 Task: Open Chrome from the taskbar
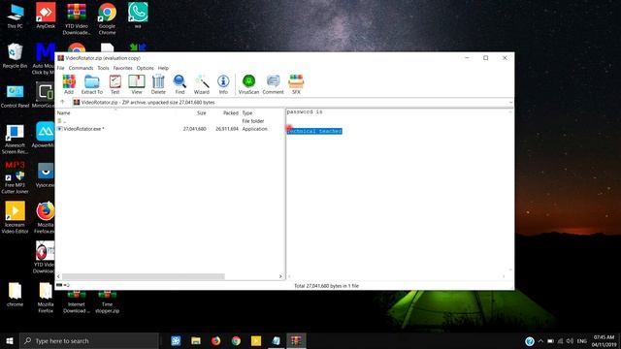tap(236, 340)
